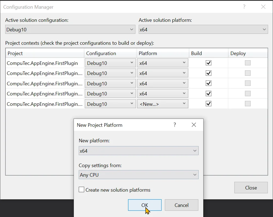Open Active solution configuration dropdown
The height and width of the screenshot is (217, 273).
[x=70, y=29]
